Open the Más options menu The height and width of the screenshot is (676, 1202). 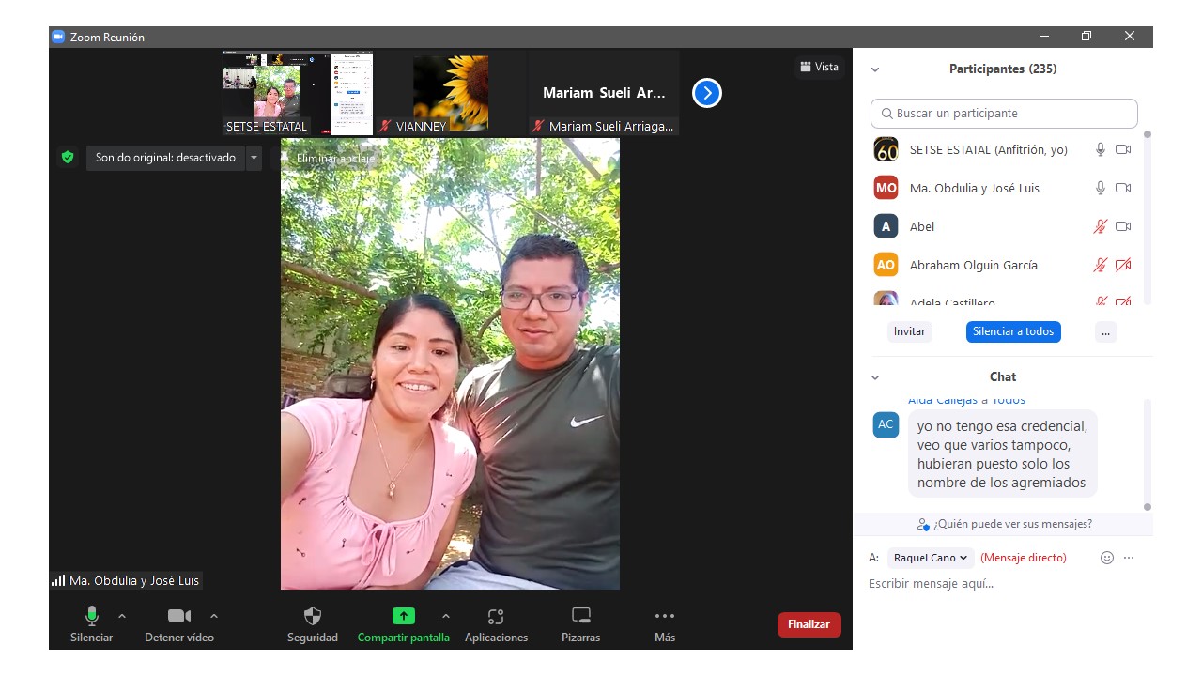coord(665,624)
